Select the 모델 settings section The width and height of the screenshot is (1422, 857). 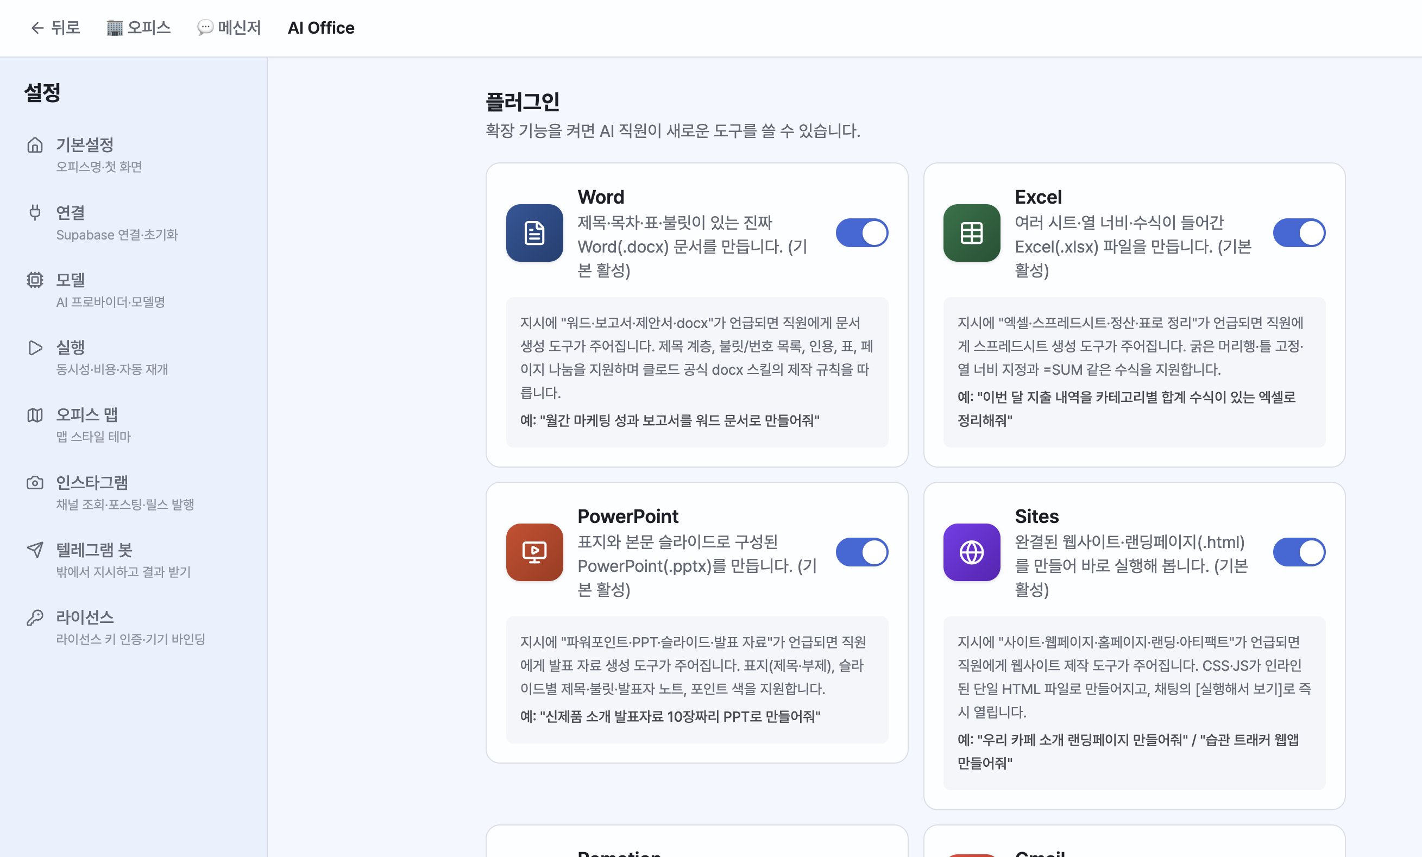(x=133, y=291)
